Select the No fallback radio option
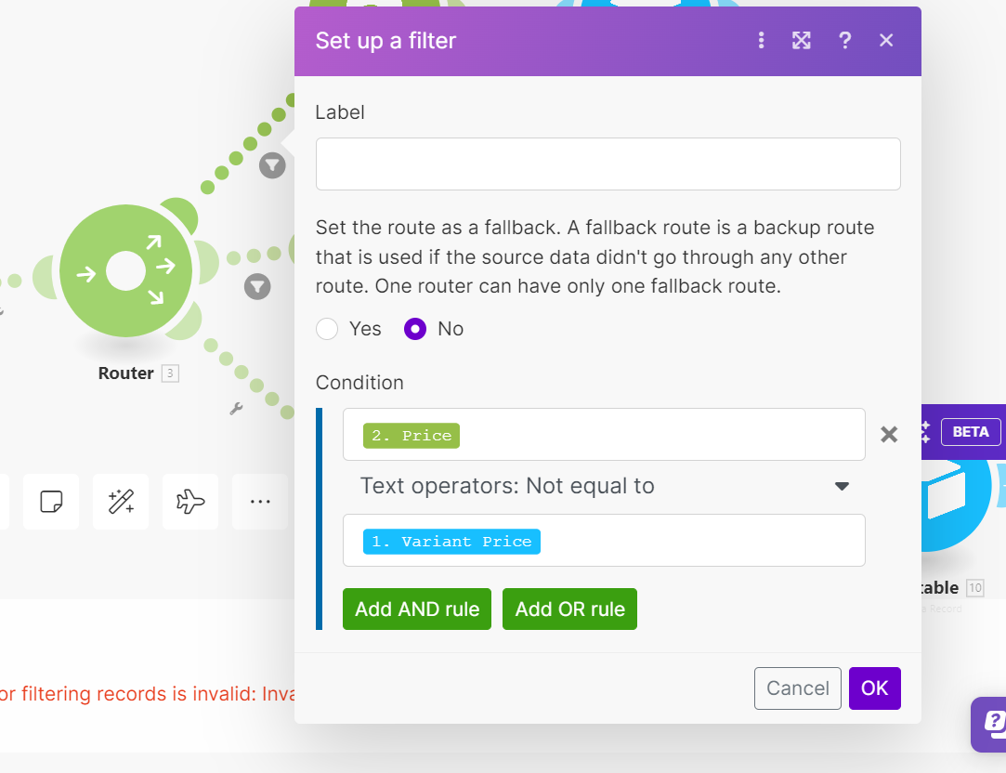 [x=415, y=329]
